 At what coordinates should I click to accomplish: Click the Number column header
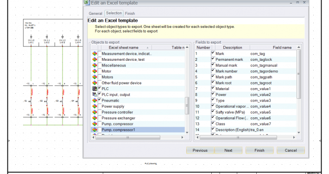pyautogui.click(x=203, y=47)
